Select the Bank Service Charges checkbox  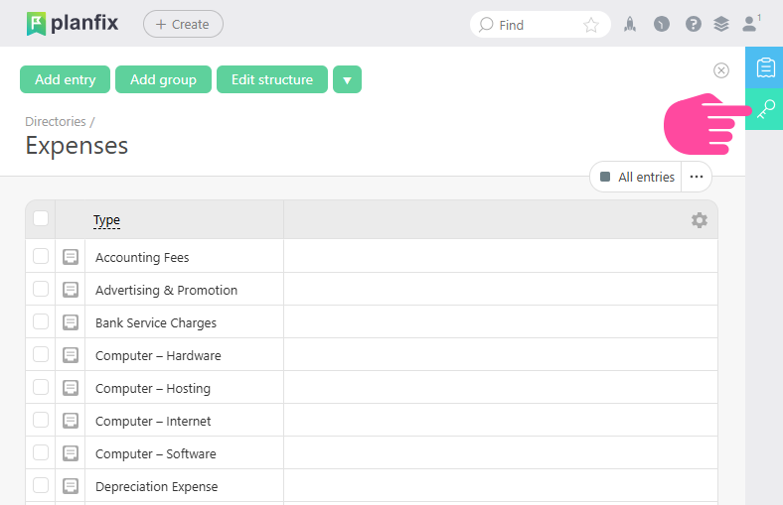[x=41, y=321]
